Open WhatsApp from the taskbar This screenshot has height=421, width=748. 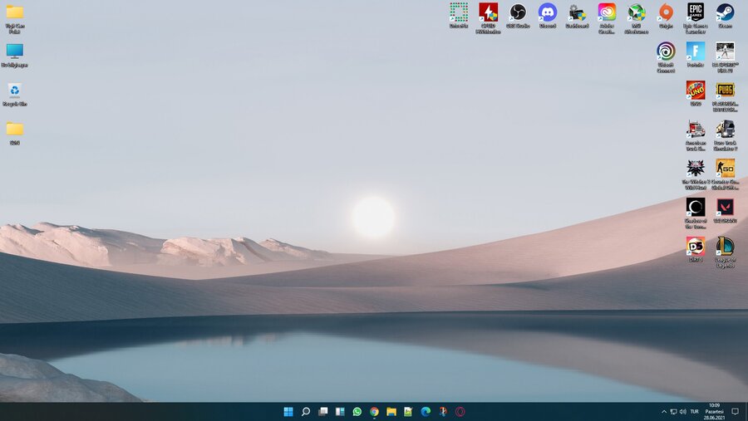point(357,411)
